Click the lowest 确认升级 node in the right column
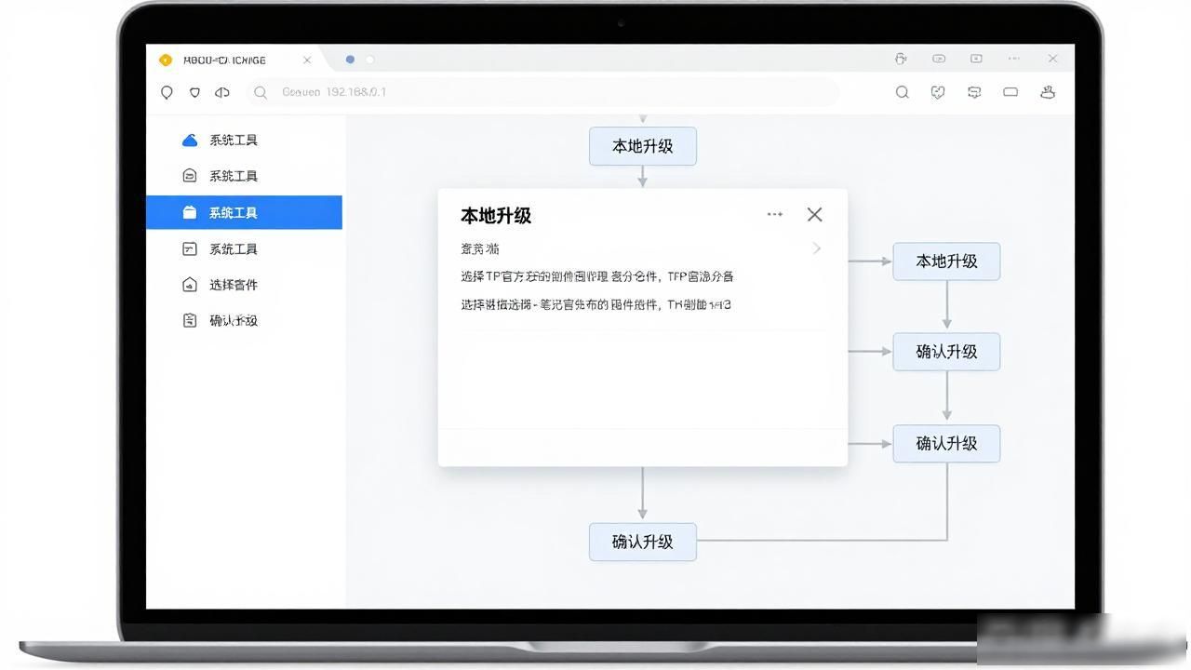The height and width of the screenshot is (670, 1191). click(x=946, y=444)
